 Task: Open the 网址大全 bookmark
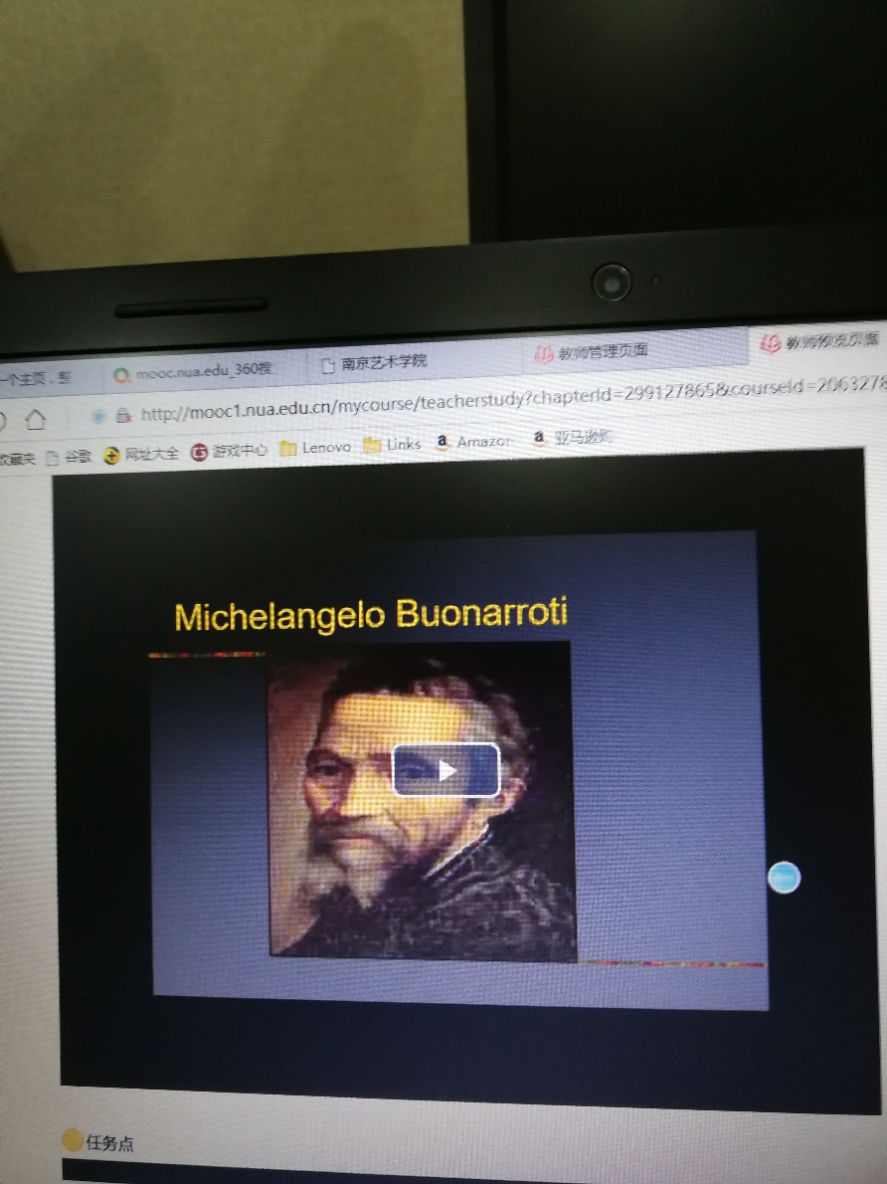click(x=141, y=454)
